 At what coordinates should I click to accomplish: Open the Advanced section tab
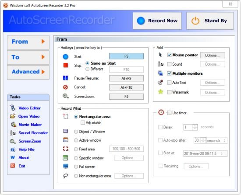tap(28, 72)
